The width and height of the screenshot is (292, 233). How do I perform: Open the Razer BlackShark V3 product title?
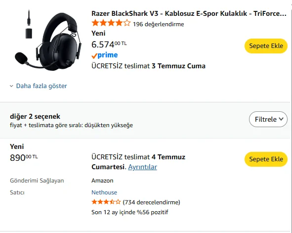click(x=189, y=13)
